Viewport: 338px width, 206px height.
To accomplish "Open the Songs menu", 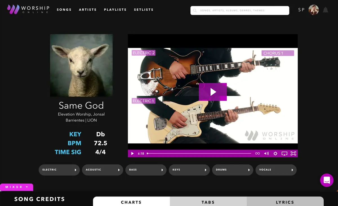I will (x=64, y=10).
